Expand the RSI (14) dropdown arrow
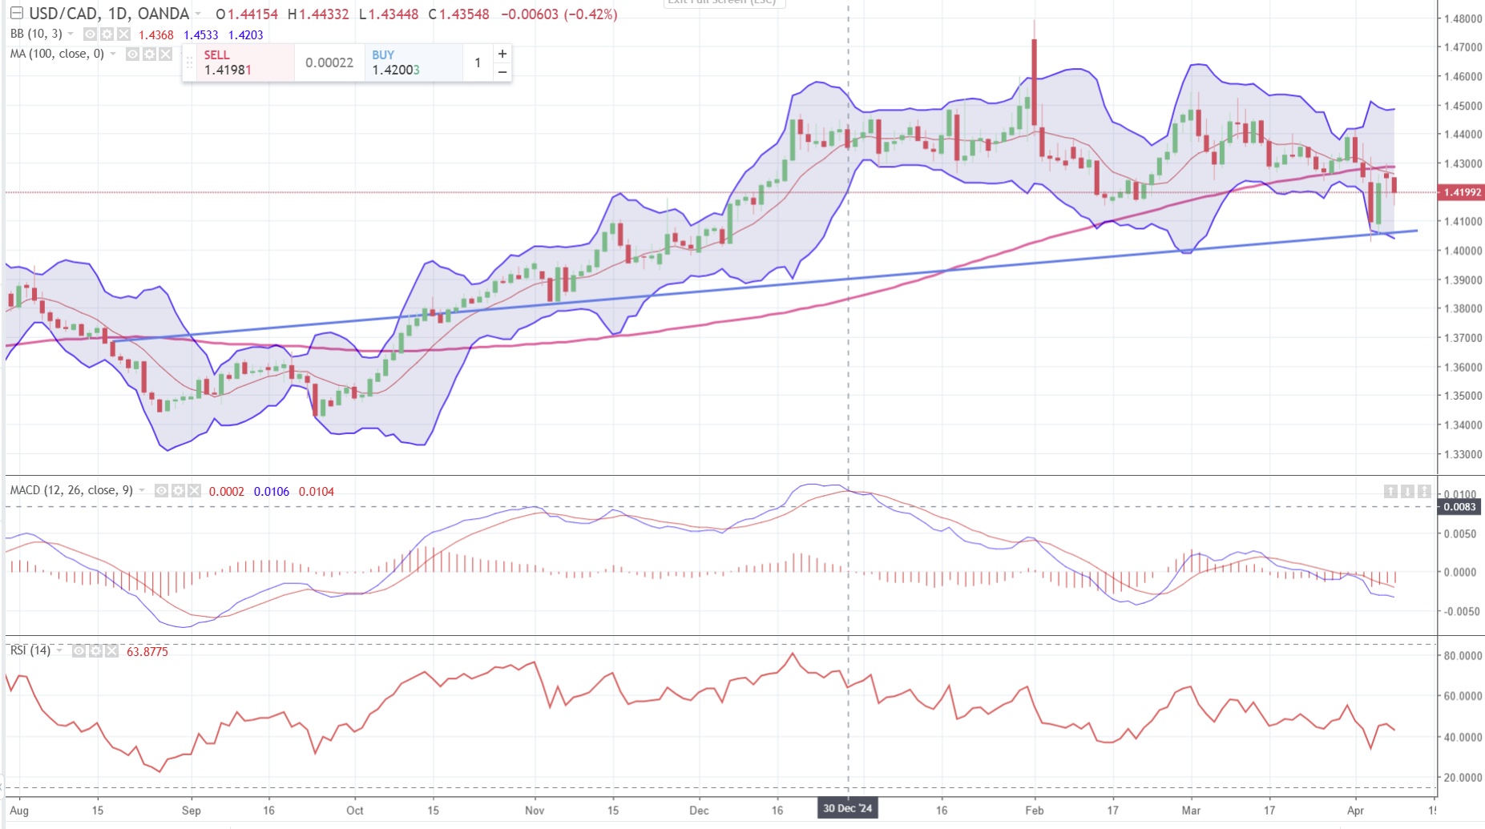The height and width of the screenshot is (829, 1485). click(59, 650)
